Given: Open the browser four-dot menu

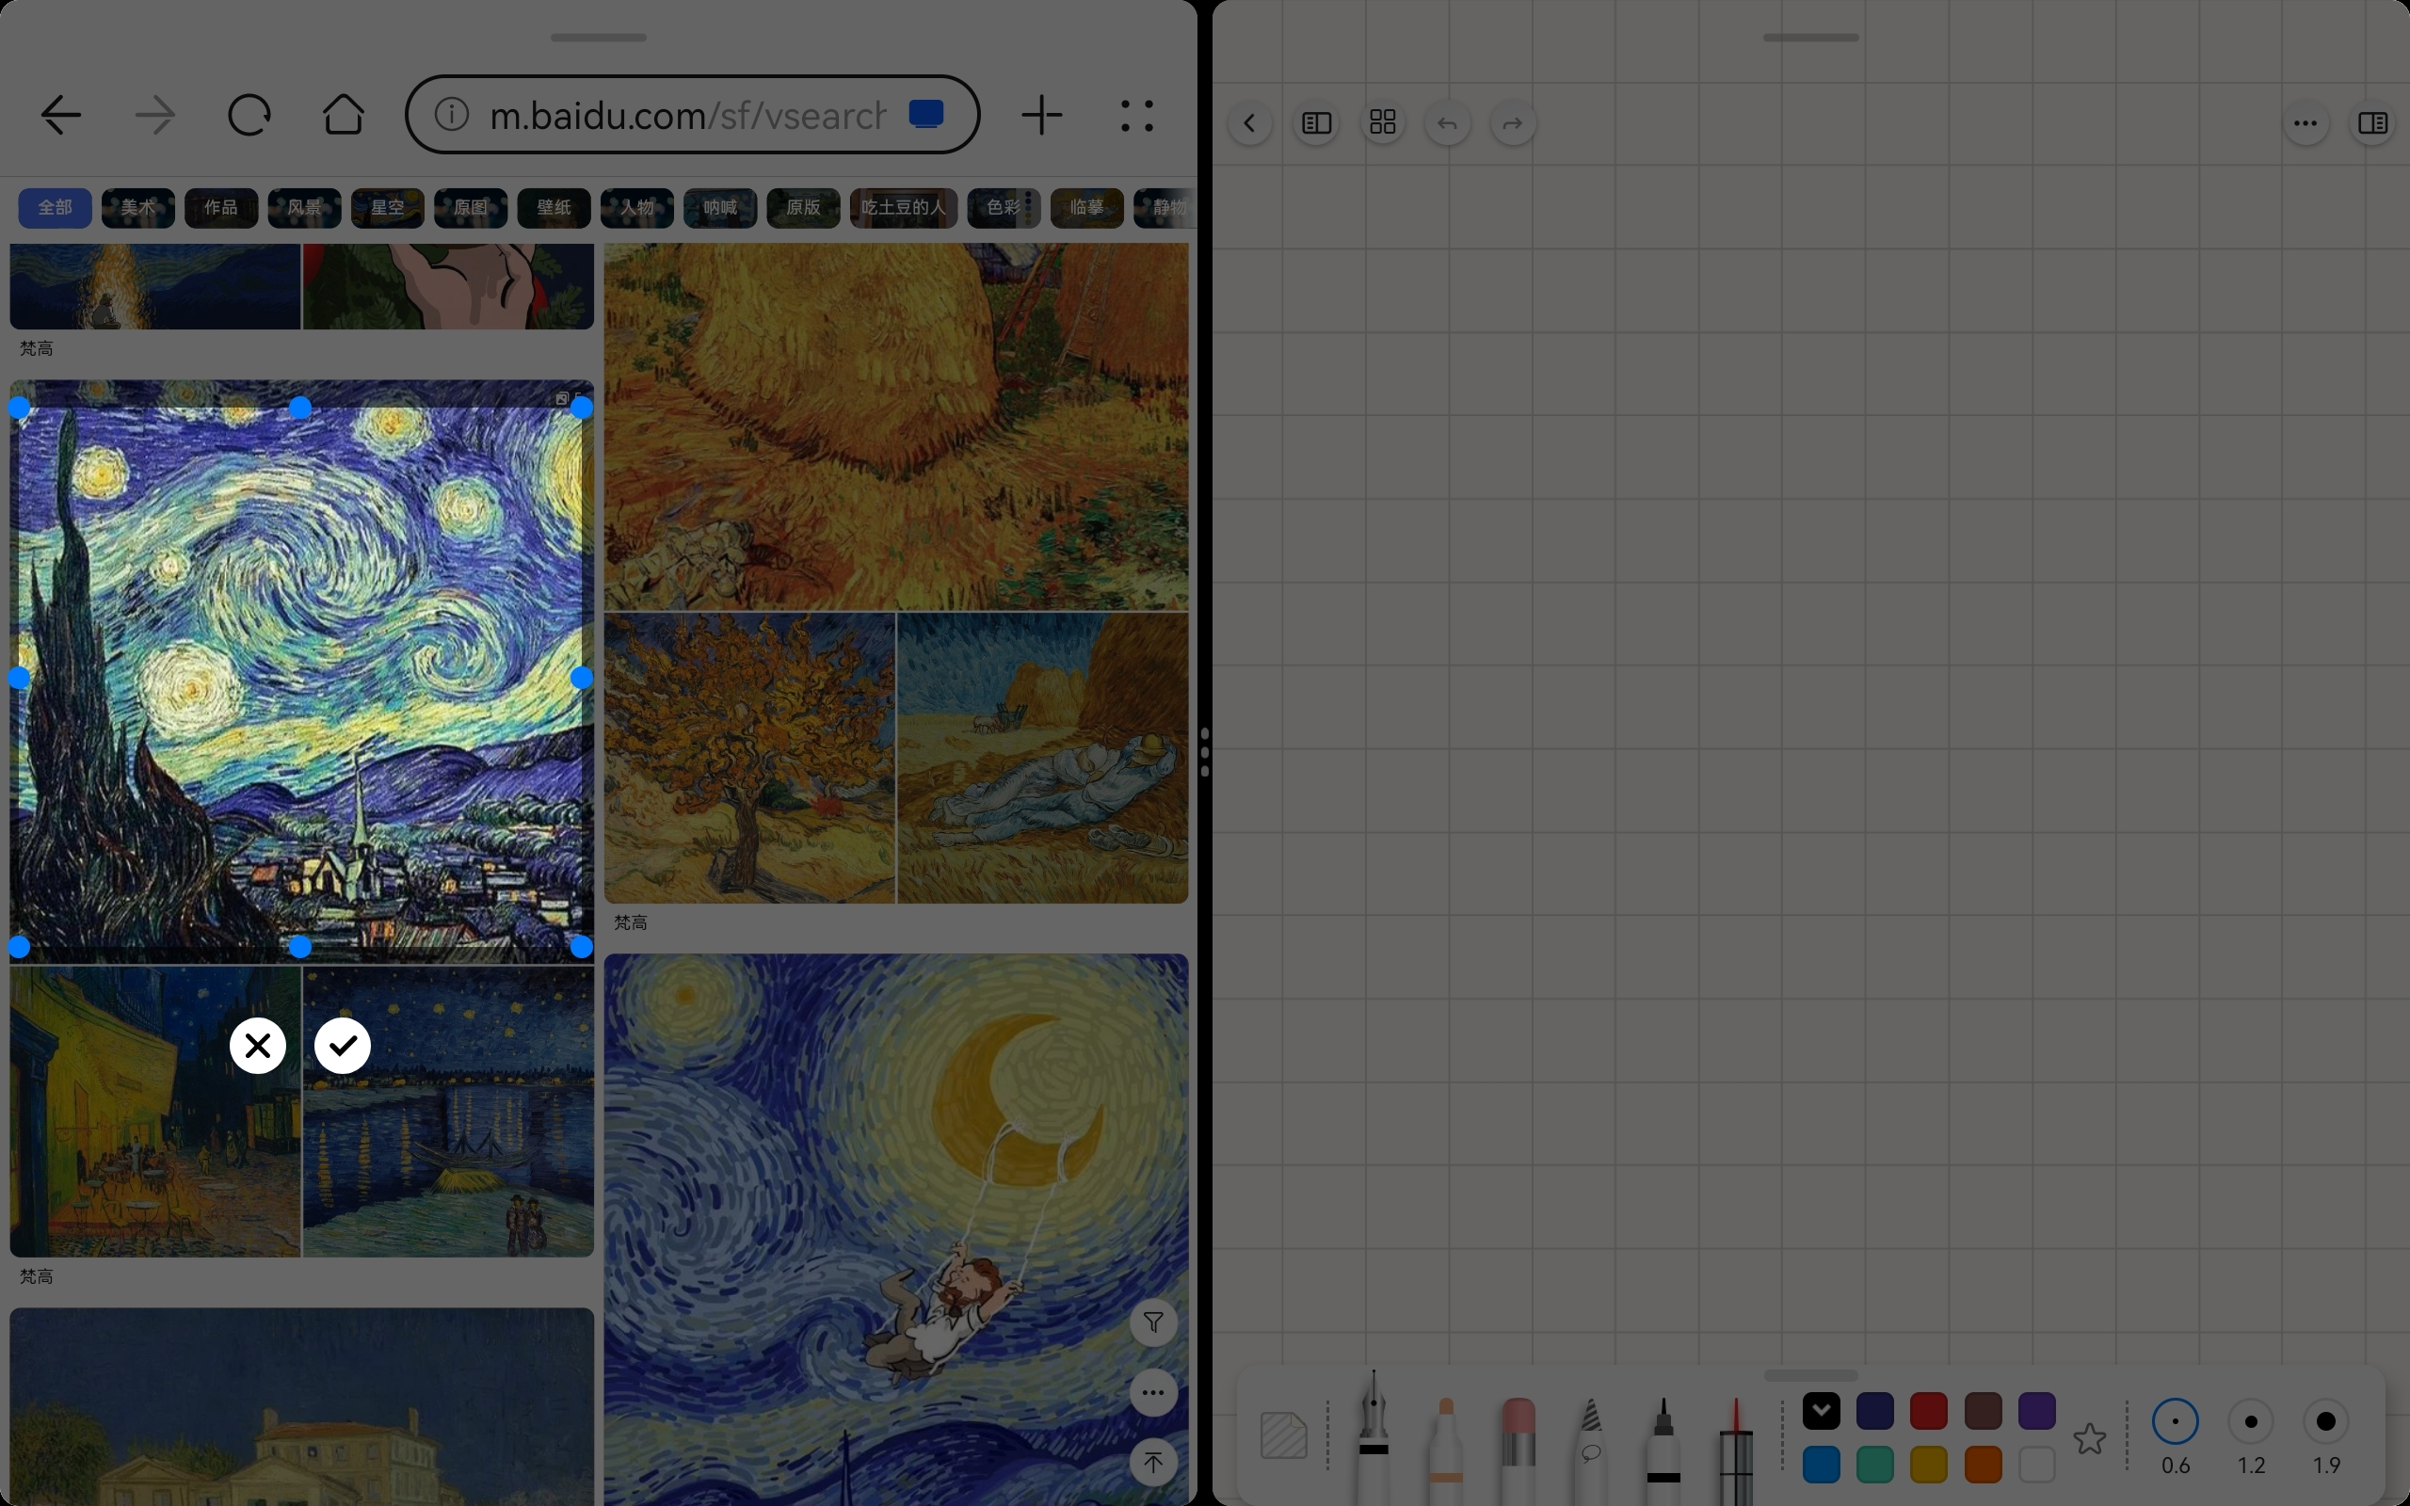Looking at the screenshot, I should [1136, 116].
